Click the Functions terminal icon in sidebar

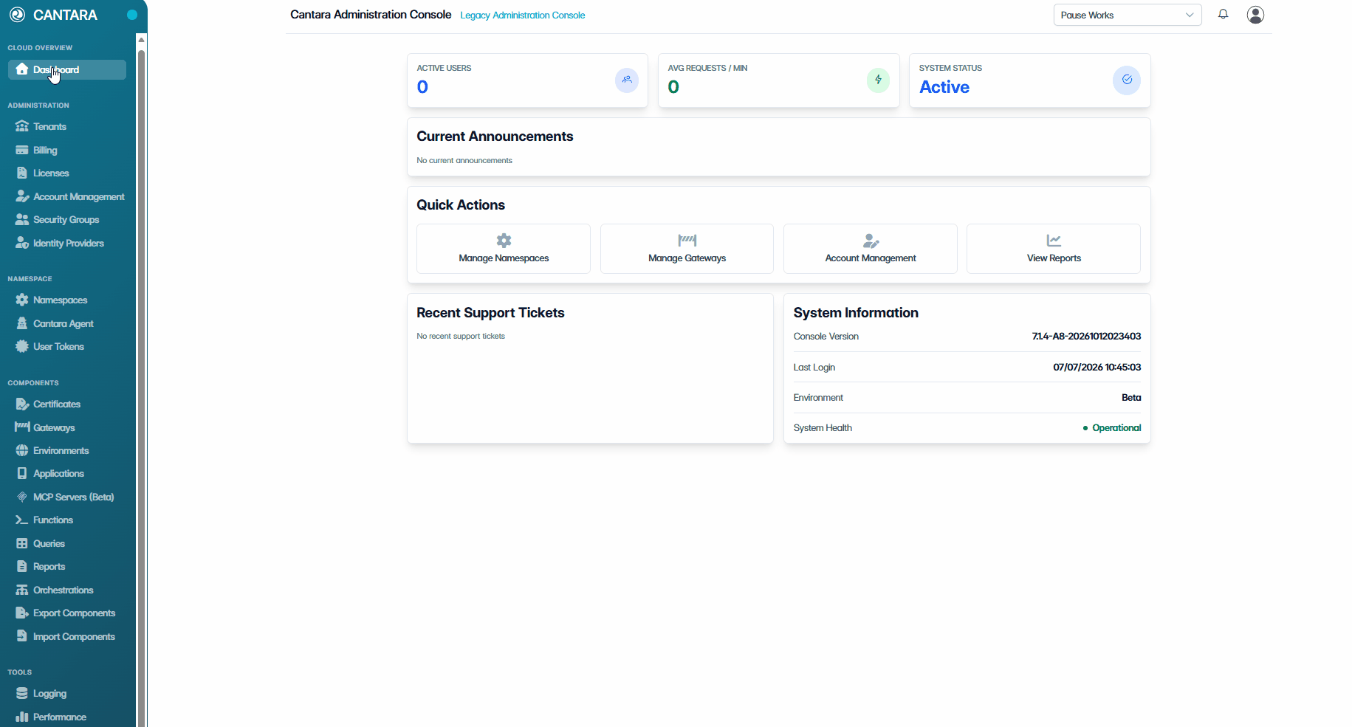click(x=22, y=520)
